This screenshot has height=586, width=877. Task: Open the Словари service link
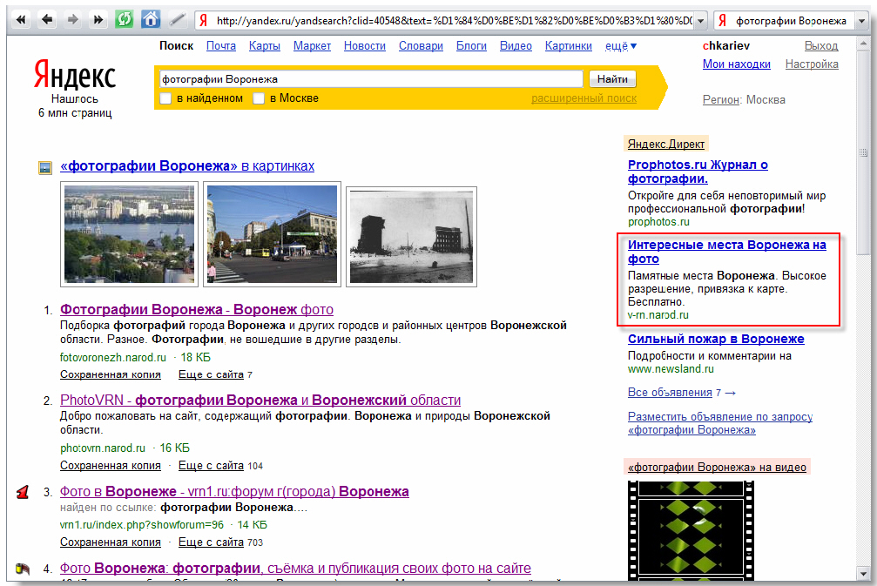click(x=421, y=46)
